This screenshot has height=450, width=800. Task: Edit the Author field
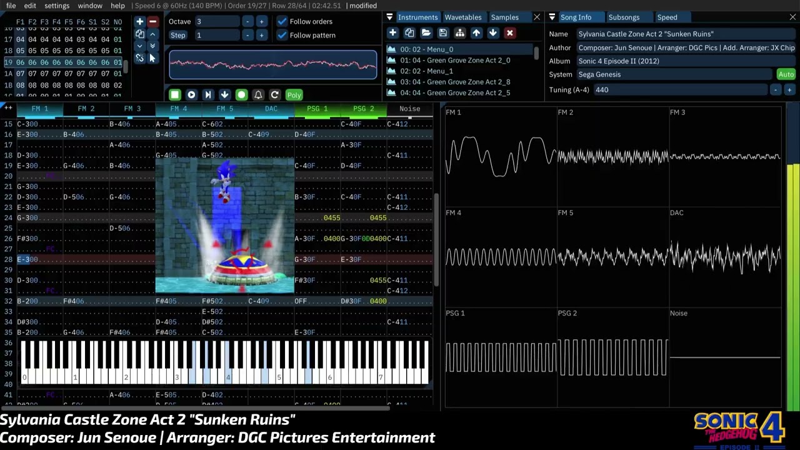click(x=686, y=47)
